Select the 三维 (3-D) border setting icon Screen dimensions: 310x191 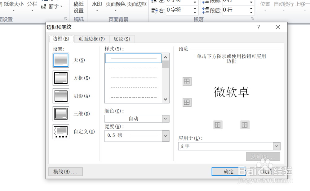coord(61,114)
